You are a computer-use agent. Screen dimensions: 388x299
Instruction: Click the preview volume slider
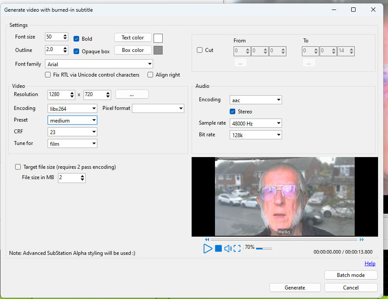click(263, 248)
